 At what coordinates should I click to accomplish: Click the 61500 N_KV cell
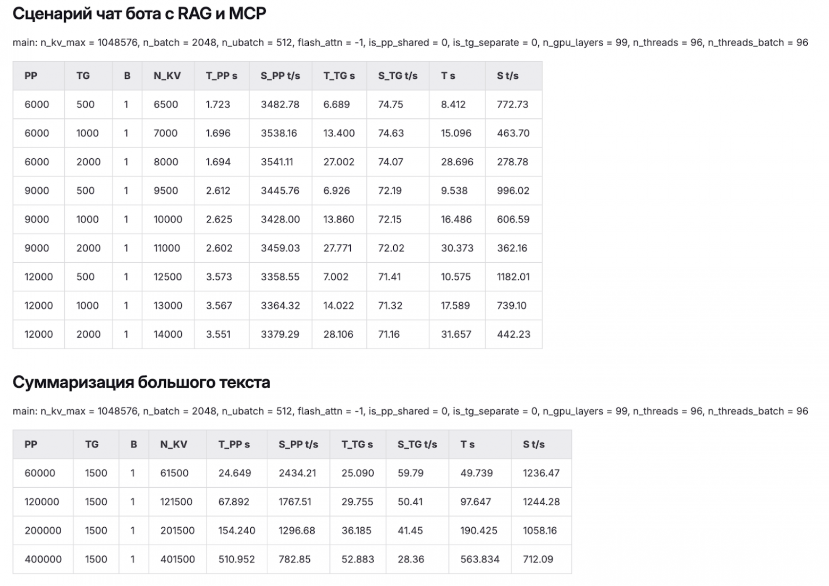click(174, 473)
